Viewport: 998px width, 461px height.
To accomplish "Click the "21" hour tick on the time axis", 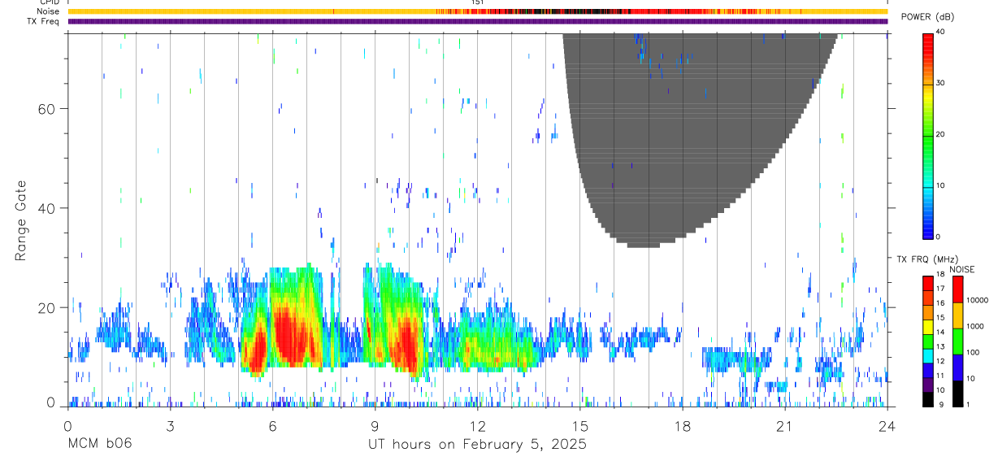I will [x=785, y=426].
